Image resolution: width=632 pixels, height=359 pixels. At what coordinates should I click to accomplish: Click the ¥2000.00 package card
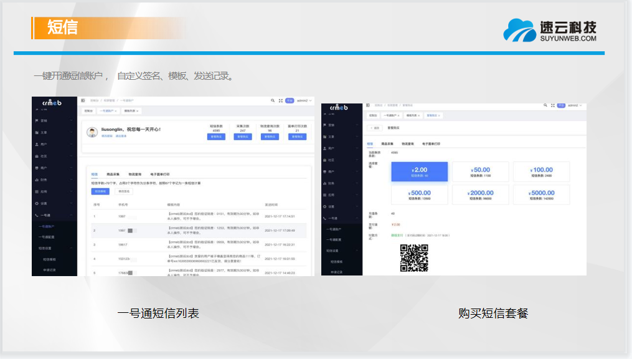[480, 195]
